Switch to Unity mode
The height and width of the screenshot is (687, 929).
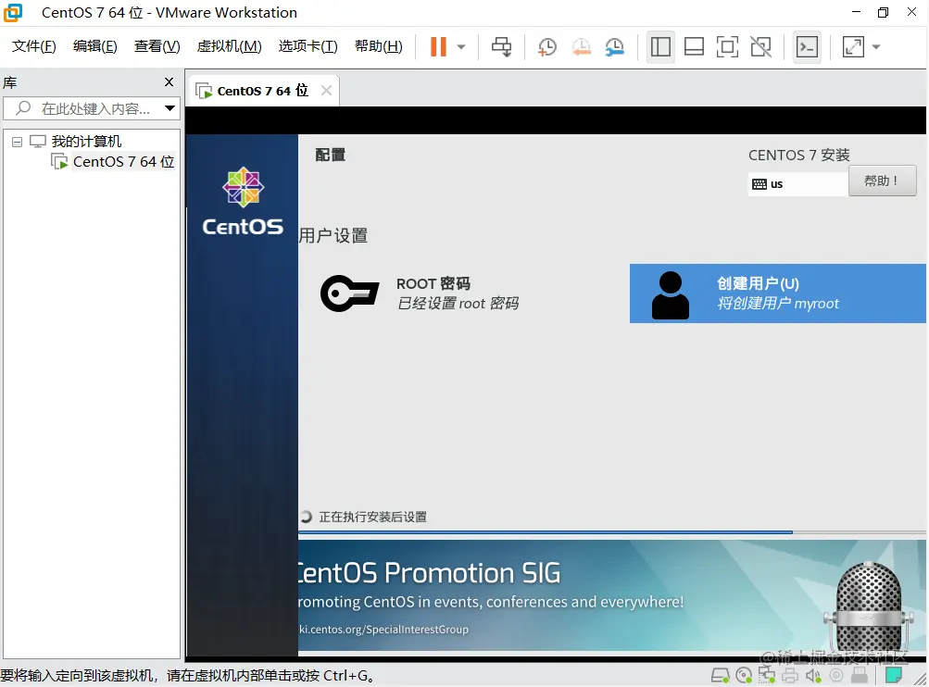pyautogui.click(x=760, y=47)
